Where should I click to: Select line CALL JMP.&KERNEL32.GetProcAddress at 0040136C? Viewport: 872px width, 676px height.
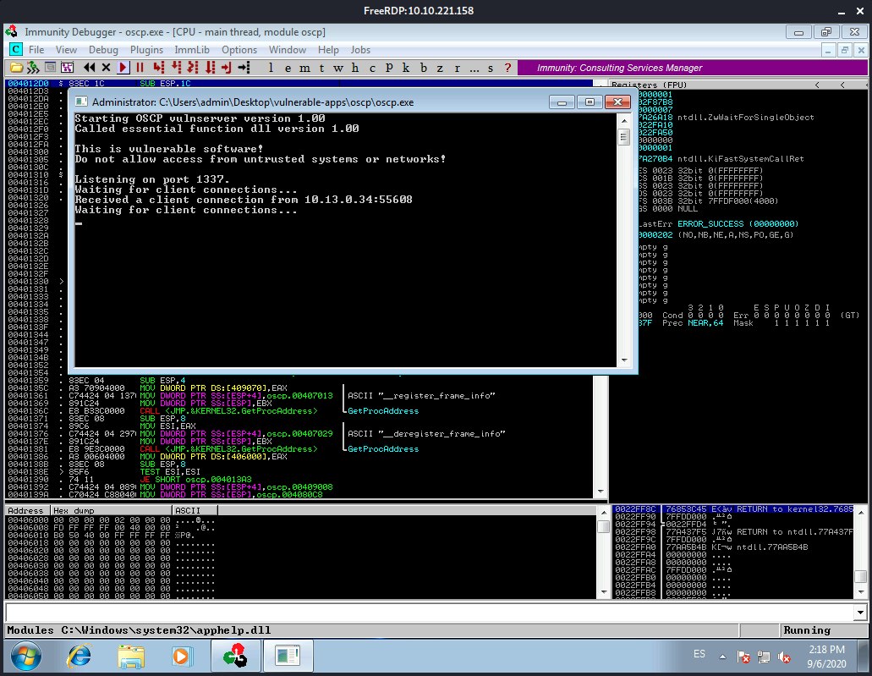click(x=300, y=410)
